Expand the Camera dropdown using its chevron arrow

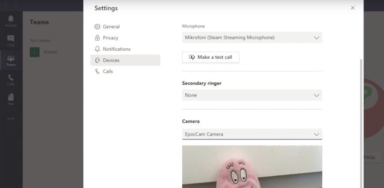(317, 134)
